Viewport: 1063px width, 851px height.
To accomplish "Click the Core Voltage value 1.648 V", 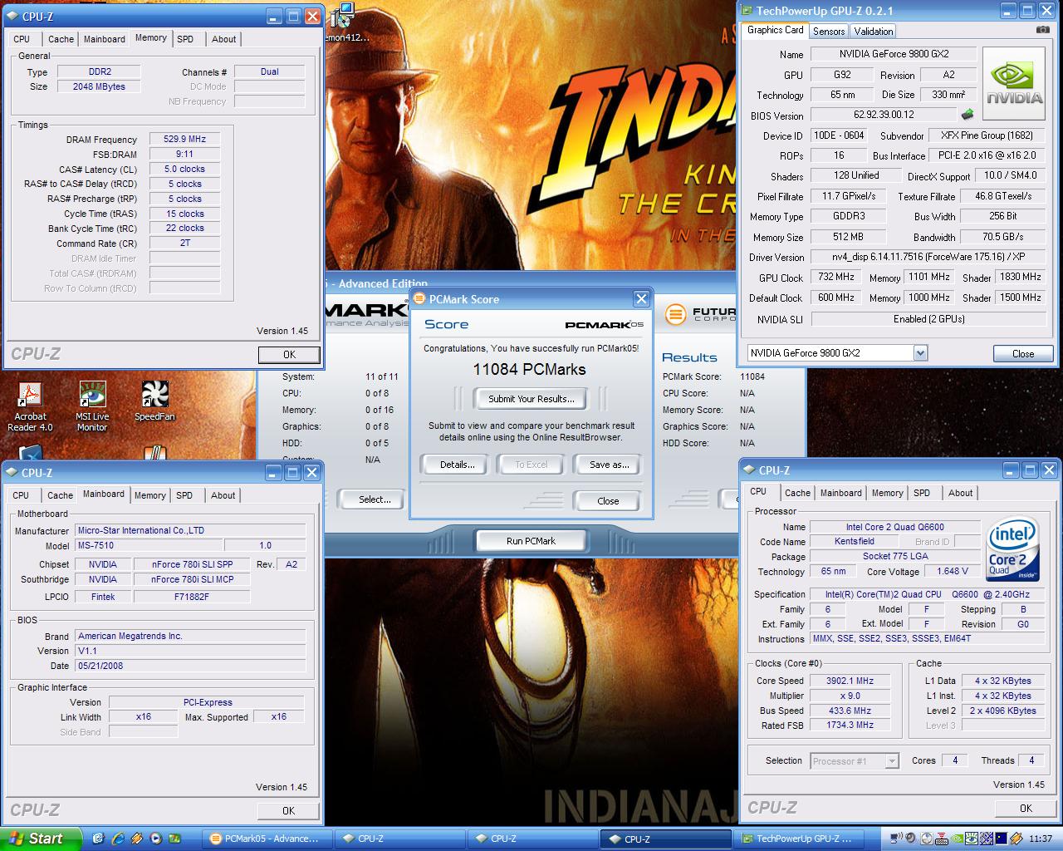I will [x=952, y=572].
